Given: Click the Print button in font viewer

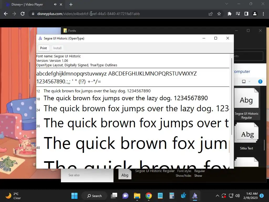Looking at the screenshot, I should pos(44,48).
